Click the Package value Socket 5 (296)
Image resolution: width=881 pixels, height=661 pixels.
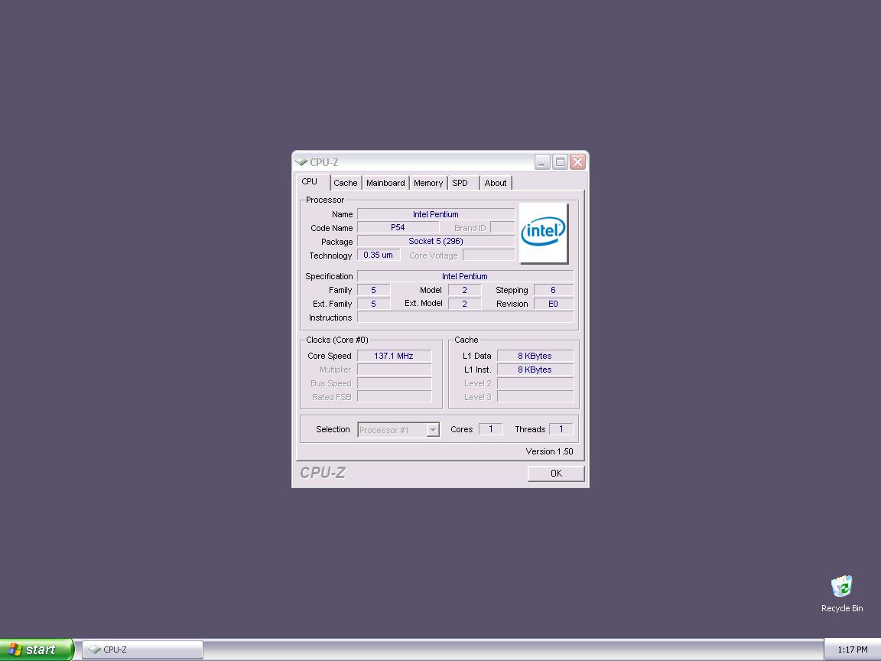(x=435, y=241)
